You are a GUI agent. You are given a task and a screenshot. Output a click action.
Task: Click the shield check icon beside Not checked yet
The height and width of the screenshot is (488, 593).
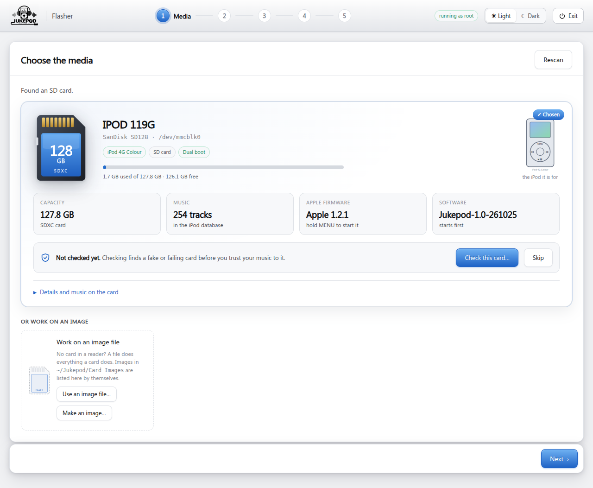(x=45, y=258)
